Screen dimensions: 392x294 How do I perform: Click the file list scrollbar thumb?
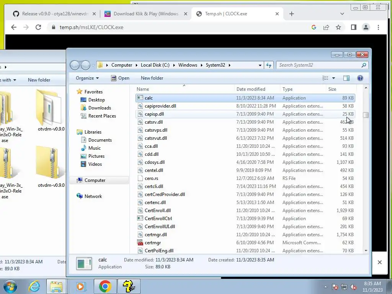point(366,115)
